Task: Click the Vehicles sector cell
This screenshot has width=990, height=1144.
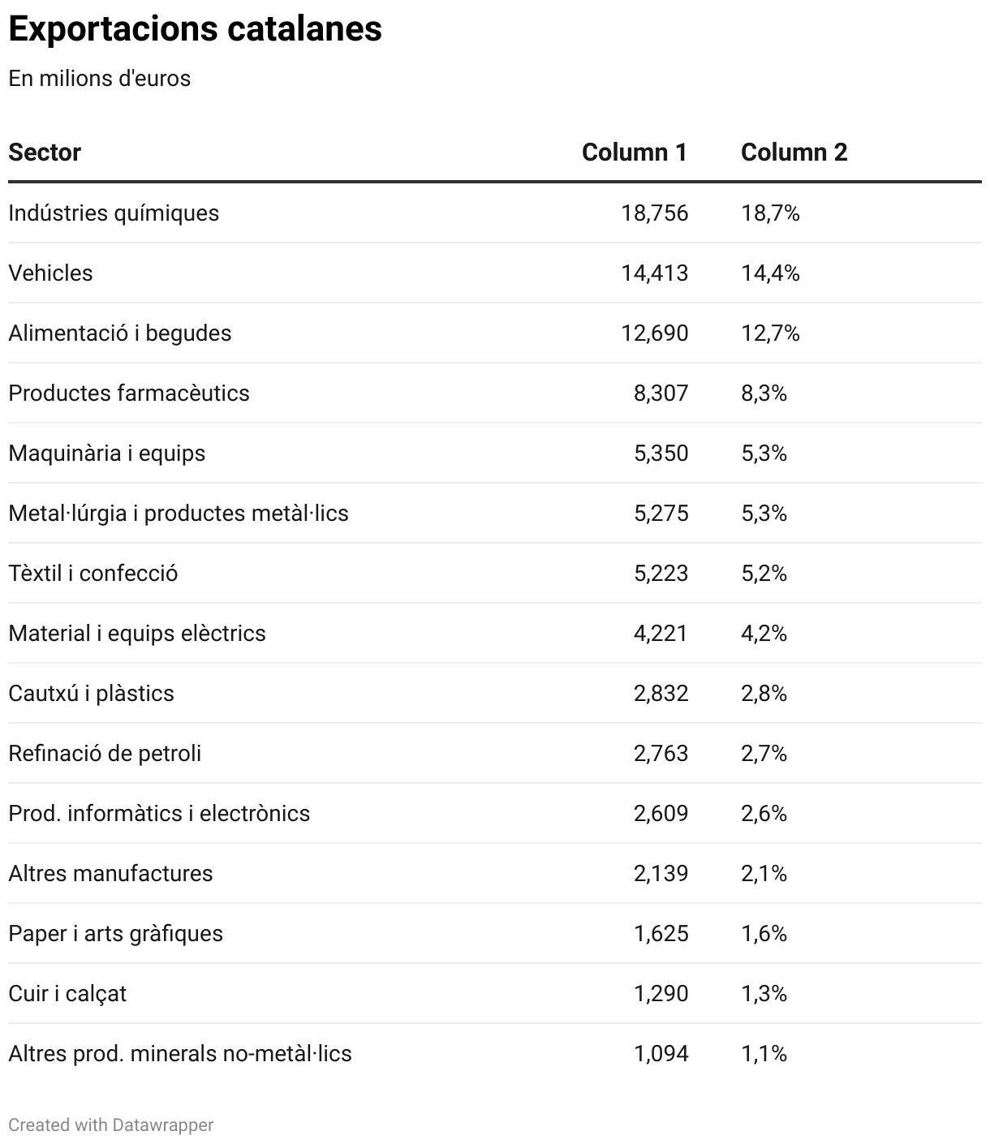Action: pyautogui.click(x=50, y=273)
